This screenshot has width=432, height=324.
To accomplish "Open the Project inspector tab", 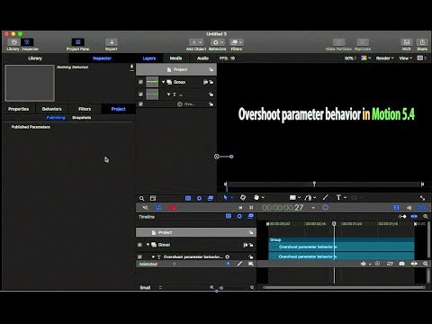I will click(119, 109).
